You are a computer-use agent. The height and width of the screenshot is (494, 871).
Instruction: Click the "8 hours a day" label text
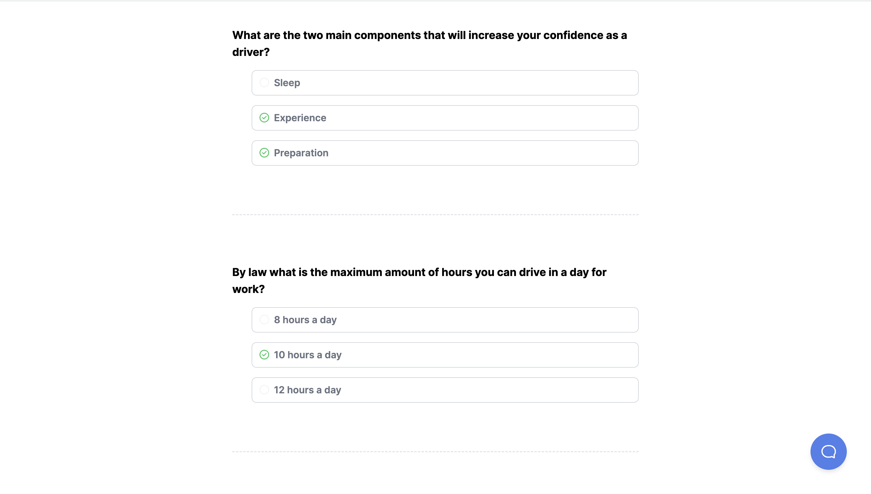[x=305, y=320]
